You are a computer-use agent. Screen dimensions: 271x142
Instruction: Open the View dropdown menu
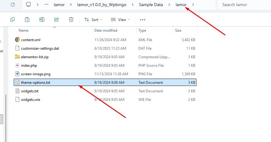(120, 20)
